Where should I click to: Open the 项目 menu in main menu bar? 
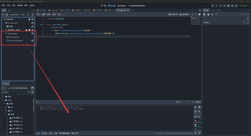8,5
